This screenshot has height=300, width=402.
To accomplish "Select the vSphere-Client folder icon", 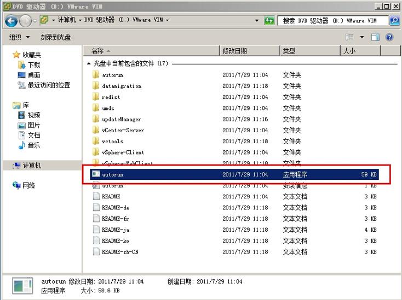I will (96, 152).
